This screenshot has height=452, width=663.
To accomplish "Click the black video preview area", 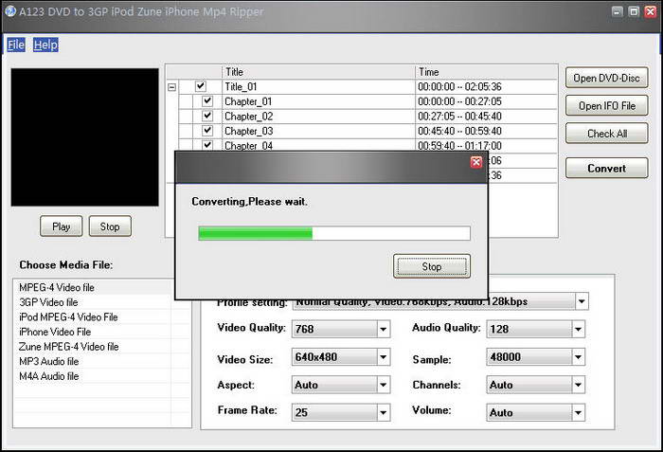I will [84, 137].
